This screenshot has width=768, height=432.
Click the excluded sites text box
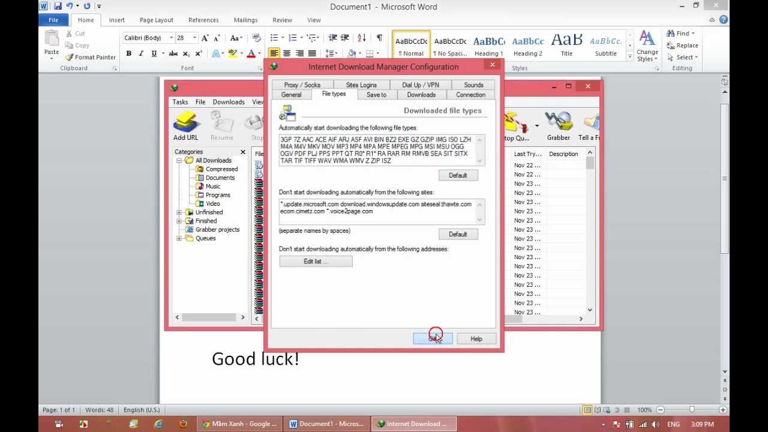pyautogui.click(x=382, y=212)
